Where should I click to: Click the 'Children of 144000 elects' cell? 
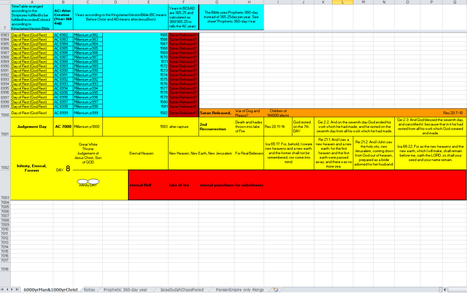click(278, 113)
